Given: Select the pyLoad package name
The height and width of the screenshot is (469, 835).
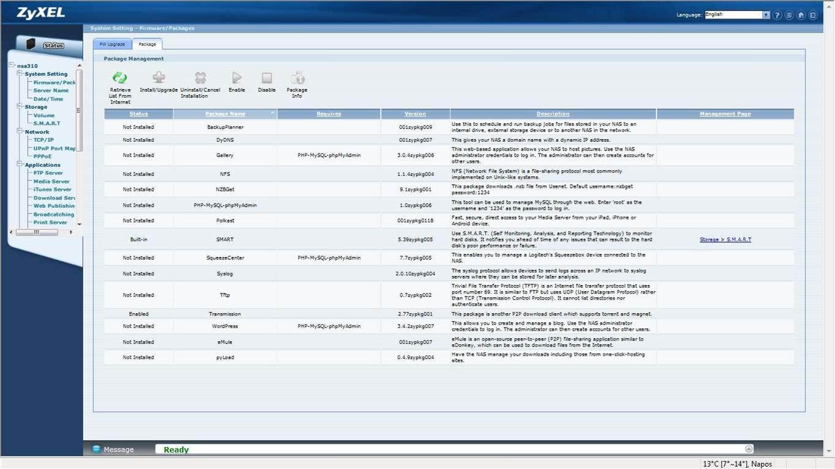Looking at the screenshot, I should [225, 358].
